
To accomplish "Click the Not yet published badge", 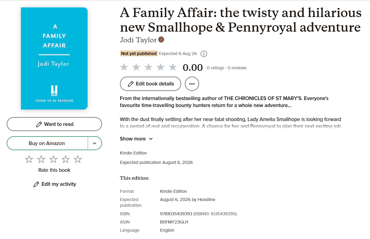I will click(x=139, y=54).
